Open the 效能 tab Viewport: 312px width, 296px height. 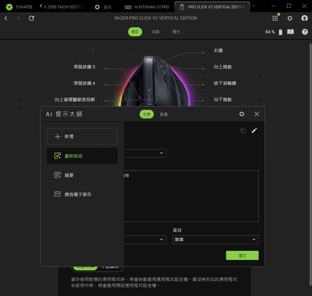(x=156, y=32)
